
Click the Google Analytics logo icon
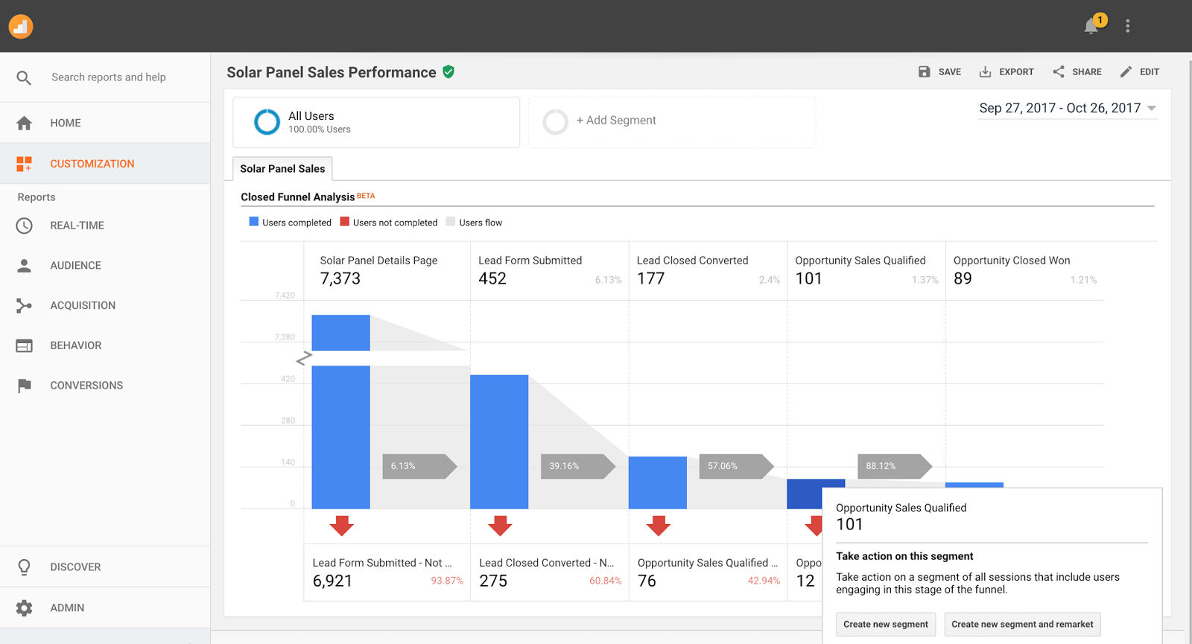[x=21, y=27]
